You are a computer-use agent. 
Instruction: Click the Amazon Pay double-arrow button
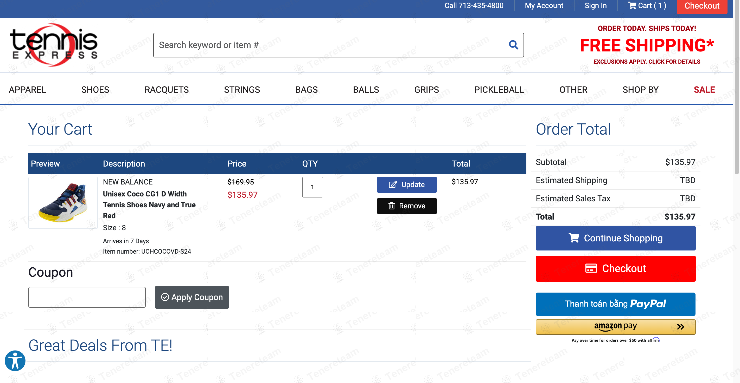(x=680, y=326)
